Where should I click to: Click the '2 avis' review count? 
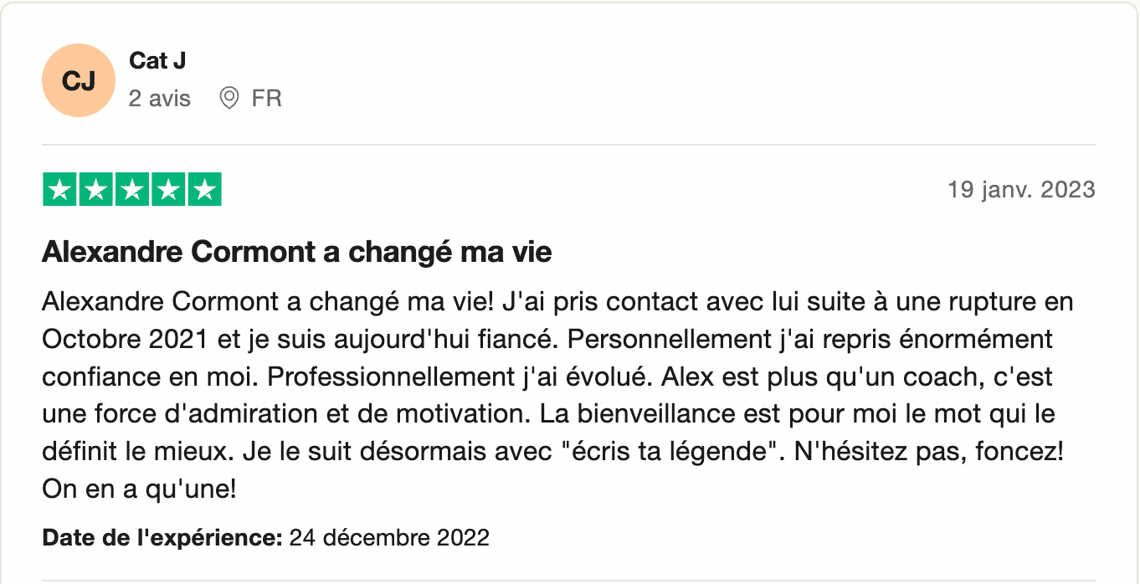tap(160, 99)
